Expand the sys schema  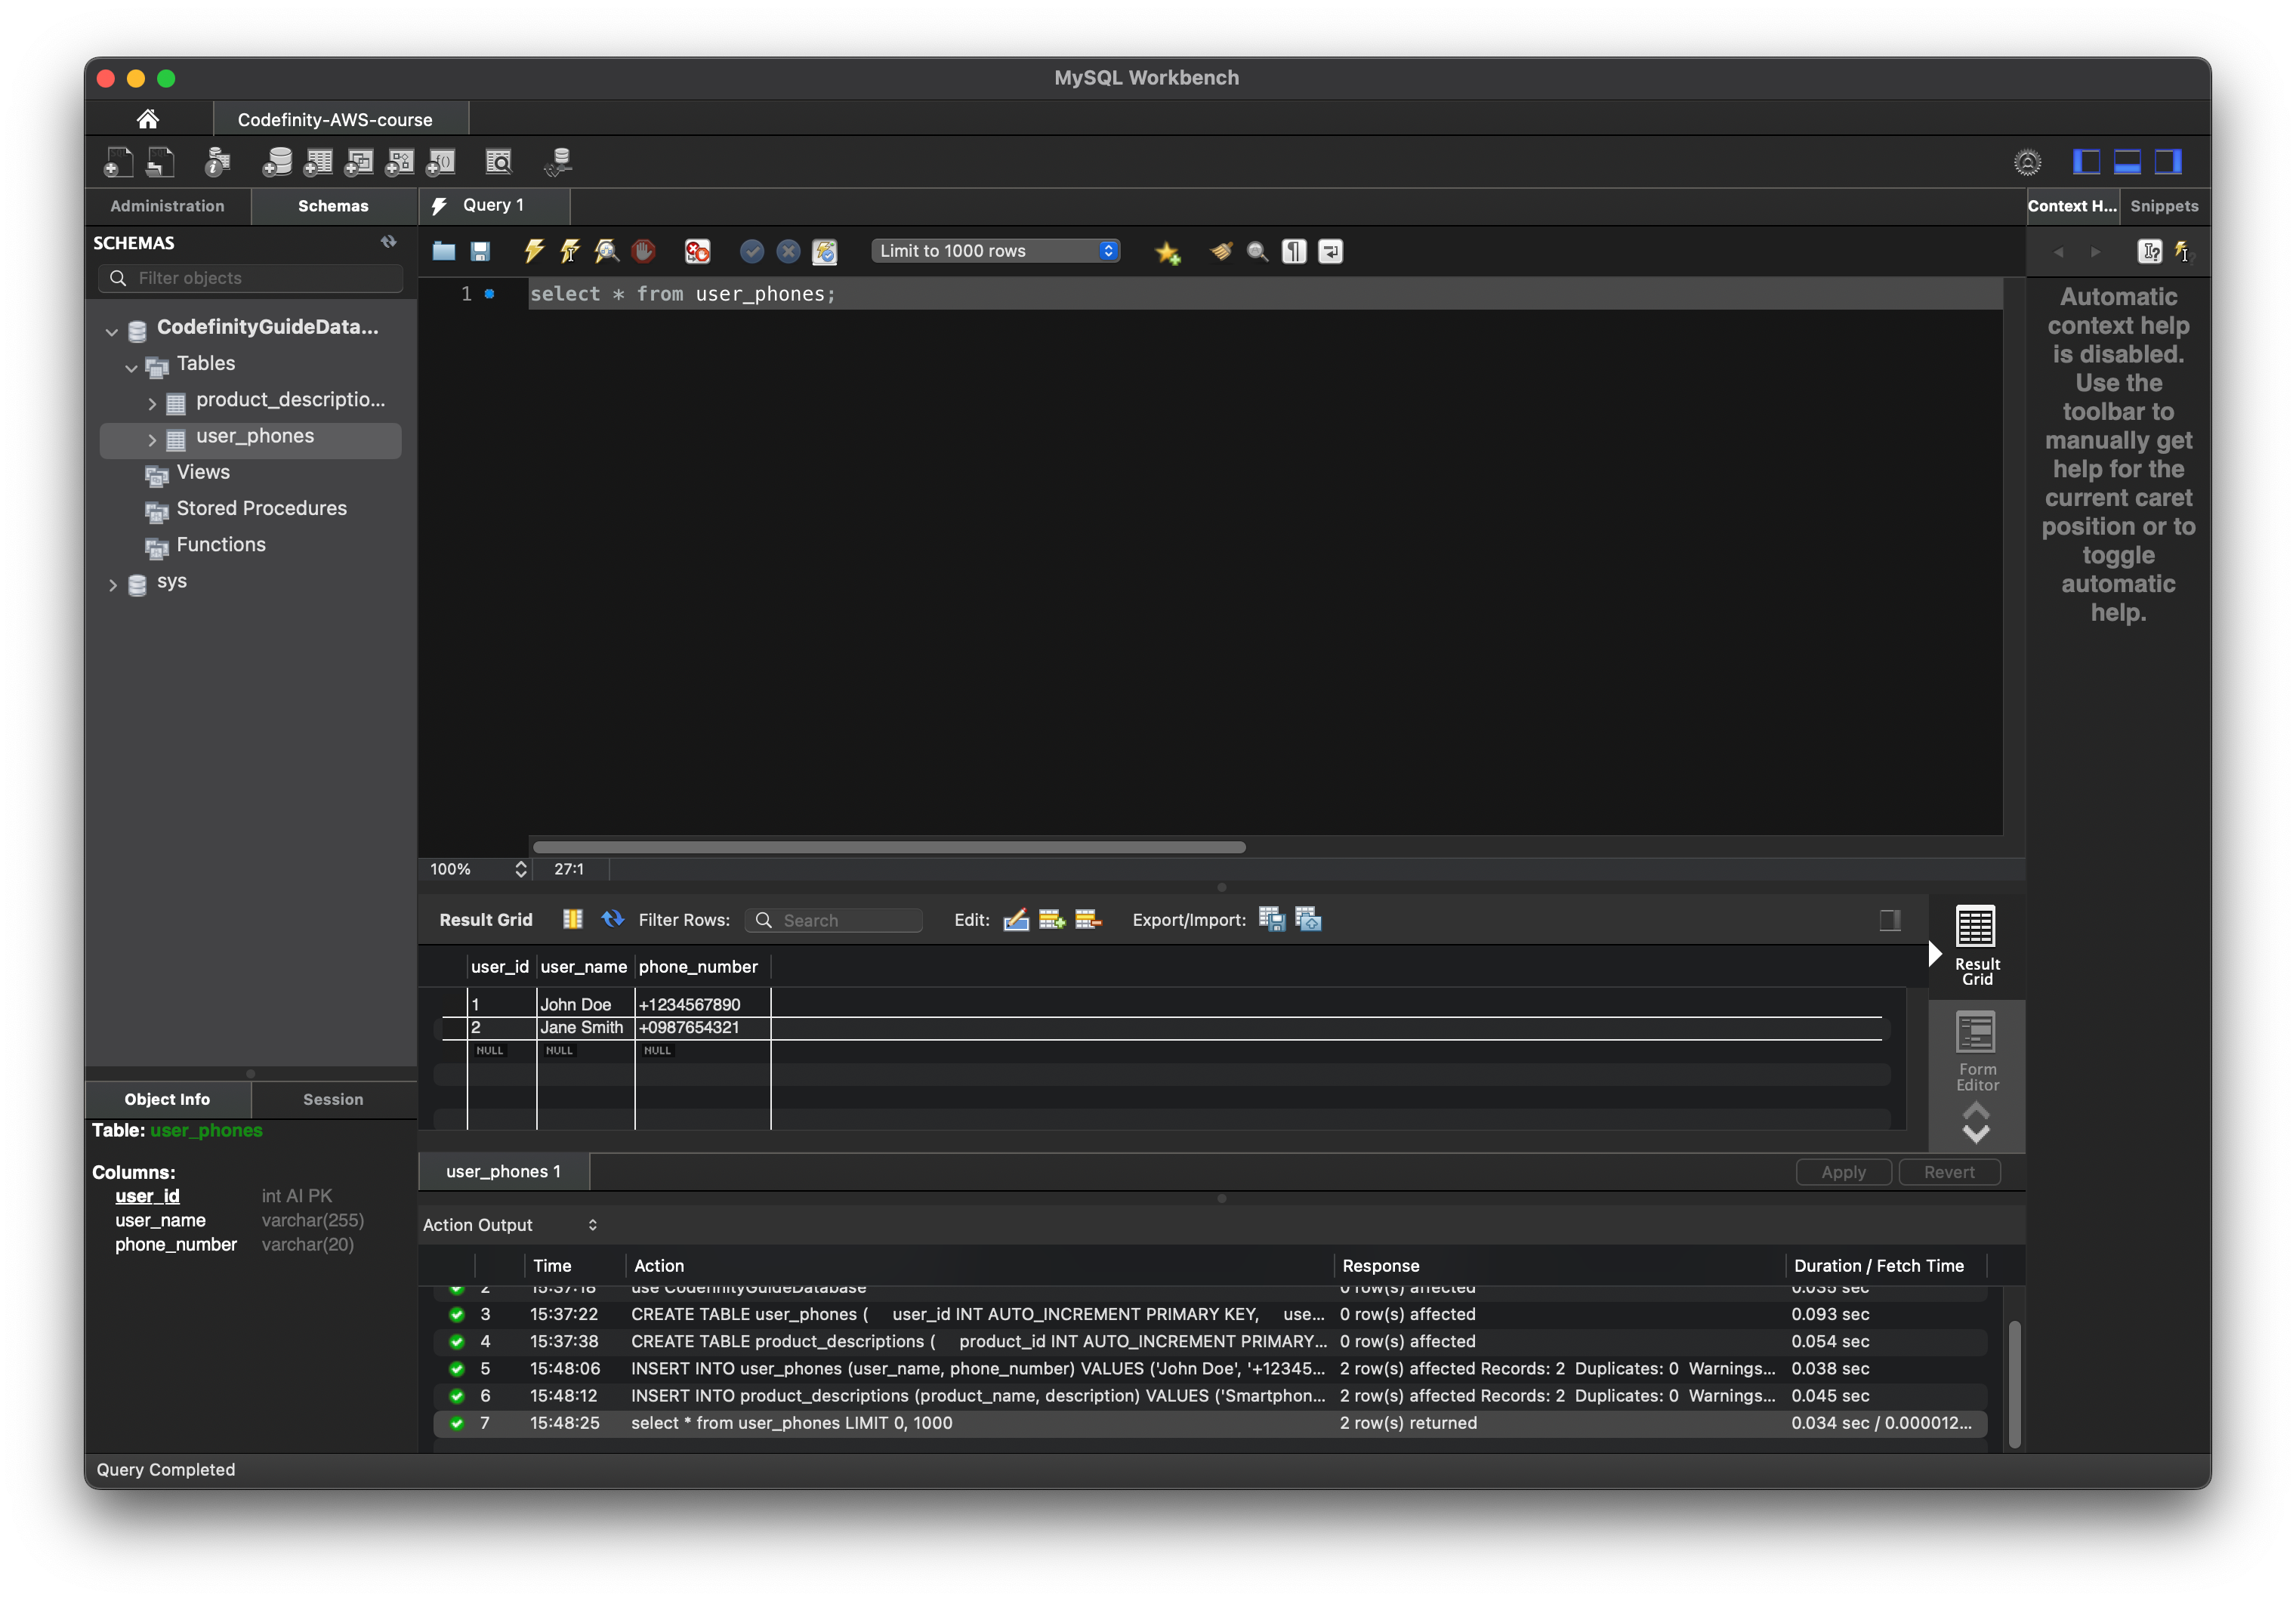112,585
